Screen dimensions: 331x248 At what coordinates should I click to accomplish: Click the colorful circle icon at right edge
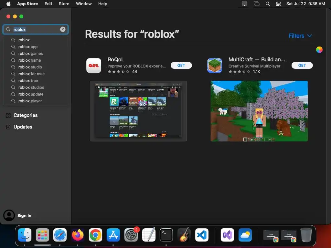tap(319, 50)
